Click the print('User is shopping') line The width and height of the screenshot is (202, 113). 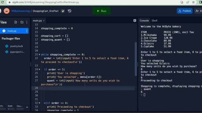[x=66, y=73]
